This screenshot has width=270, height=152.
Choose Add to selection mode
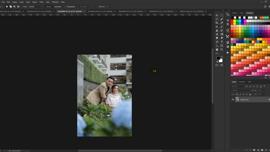coord(11,7)
